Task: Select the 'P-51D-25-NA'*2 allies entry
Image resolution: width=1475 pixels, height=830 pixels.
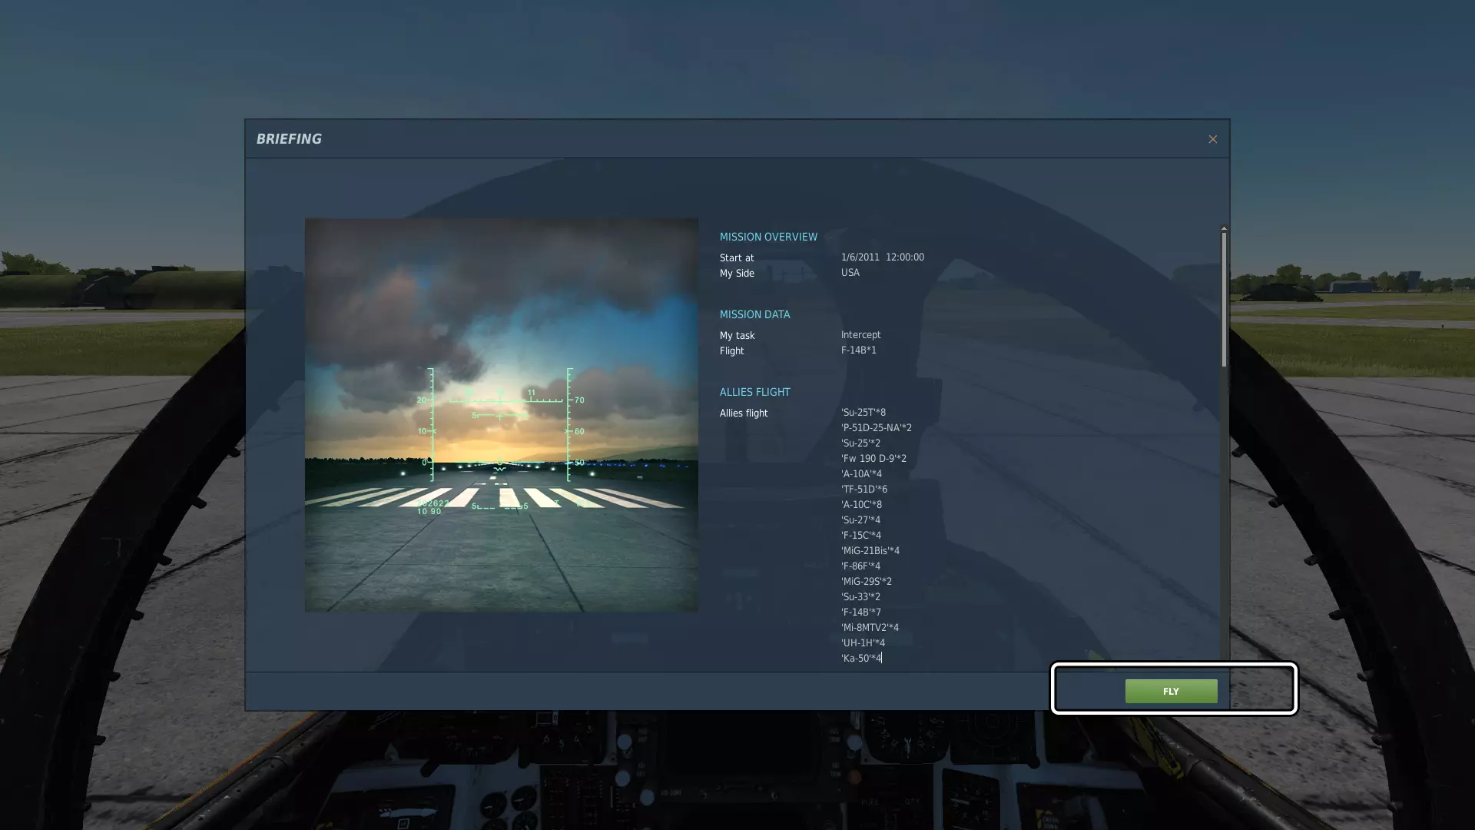Action: click(x=876, y=428)
